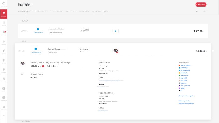Click the Vona Gidon Boğazı product image

point(23,63)
